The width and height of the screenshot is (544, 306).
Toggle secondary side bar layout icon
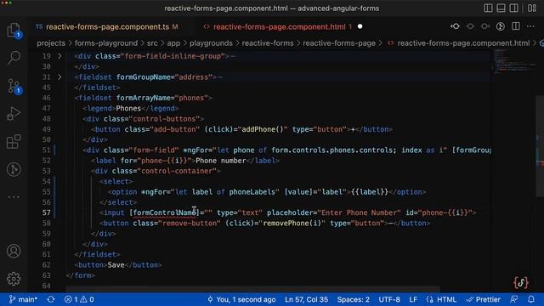coord(513,8)
